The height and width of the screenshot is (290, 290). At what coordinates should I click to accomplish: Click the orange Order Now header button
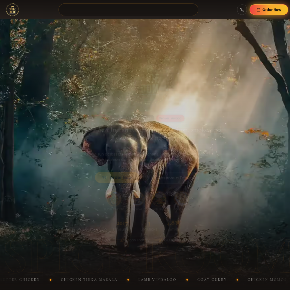(269, 10)
